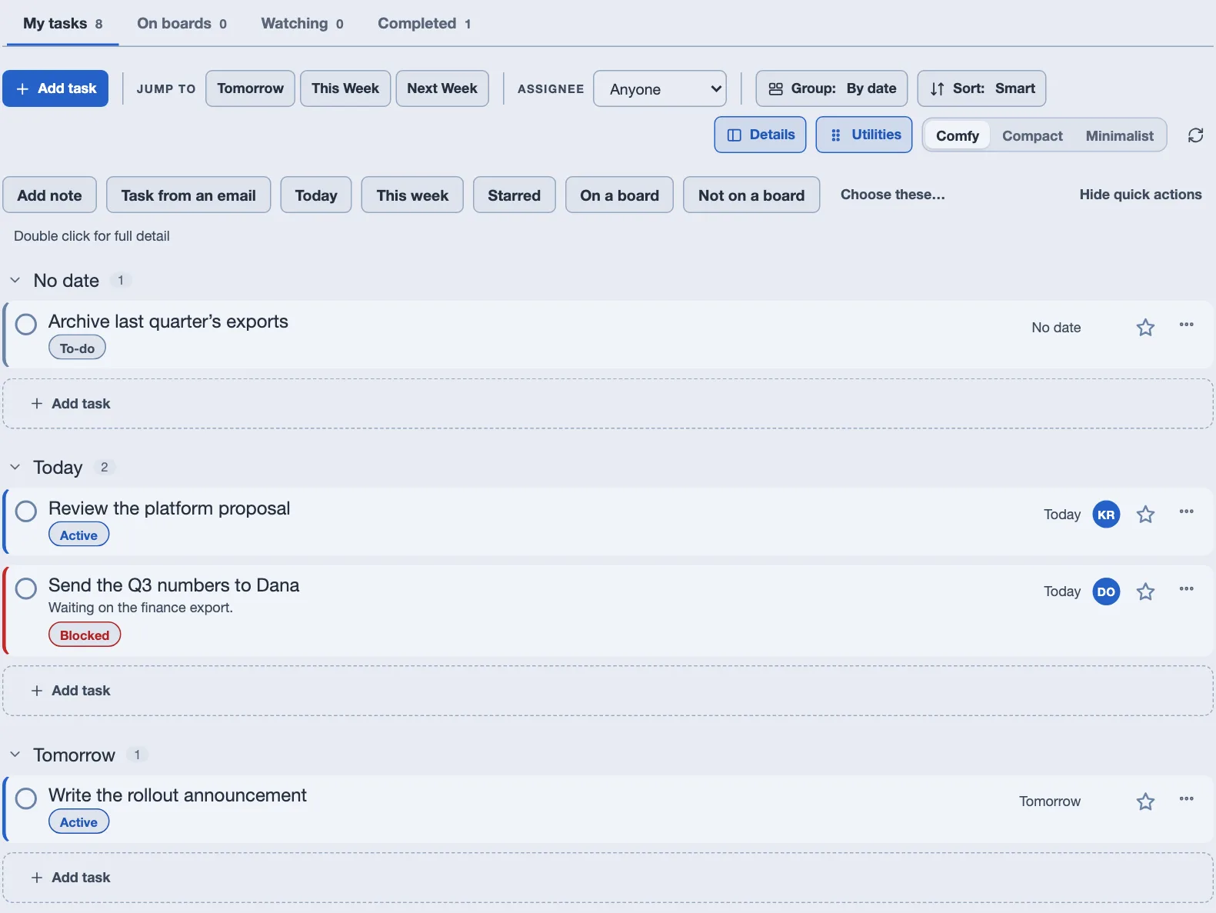The height and width of the screenshot is (913, 1216).
Task: Open more options for Archive exports task
Action: pyautogui.click(x=1186, y=325)
